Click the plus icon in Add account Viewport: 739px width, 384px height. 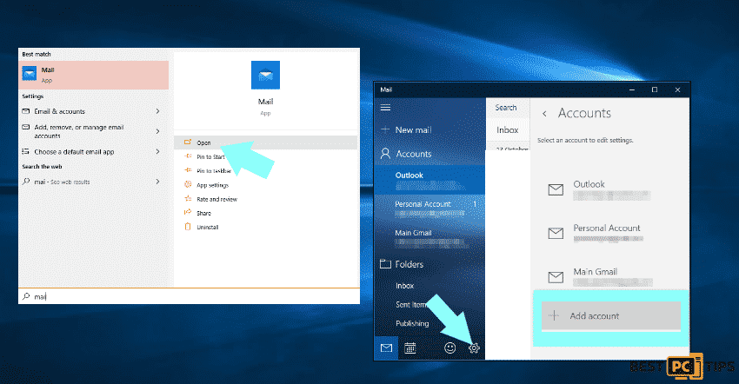555,315
